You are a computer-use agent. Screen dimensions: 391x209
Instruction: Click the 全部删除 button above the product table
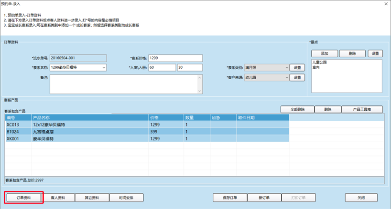(x=297, y=109)
